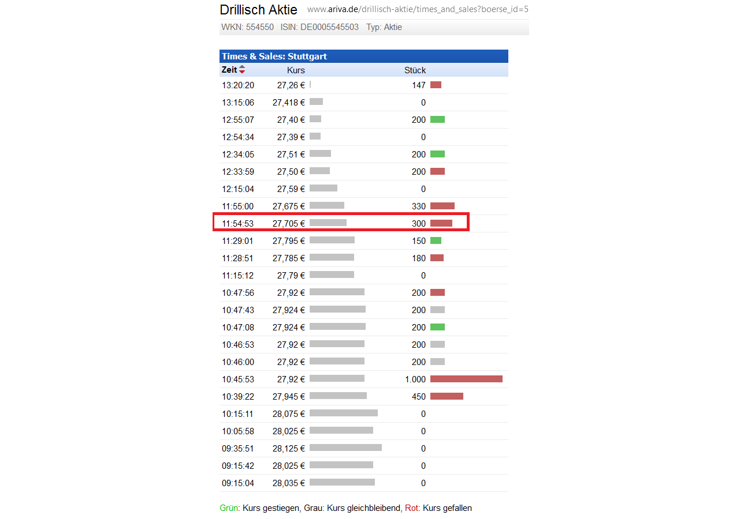Click the volume 150
This screenshot has width=729, height=519.
tap(419, 241)
